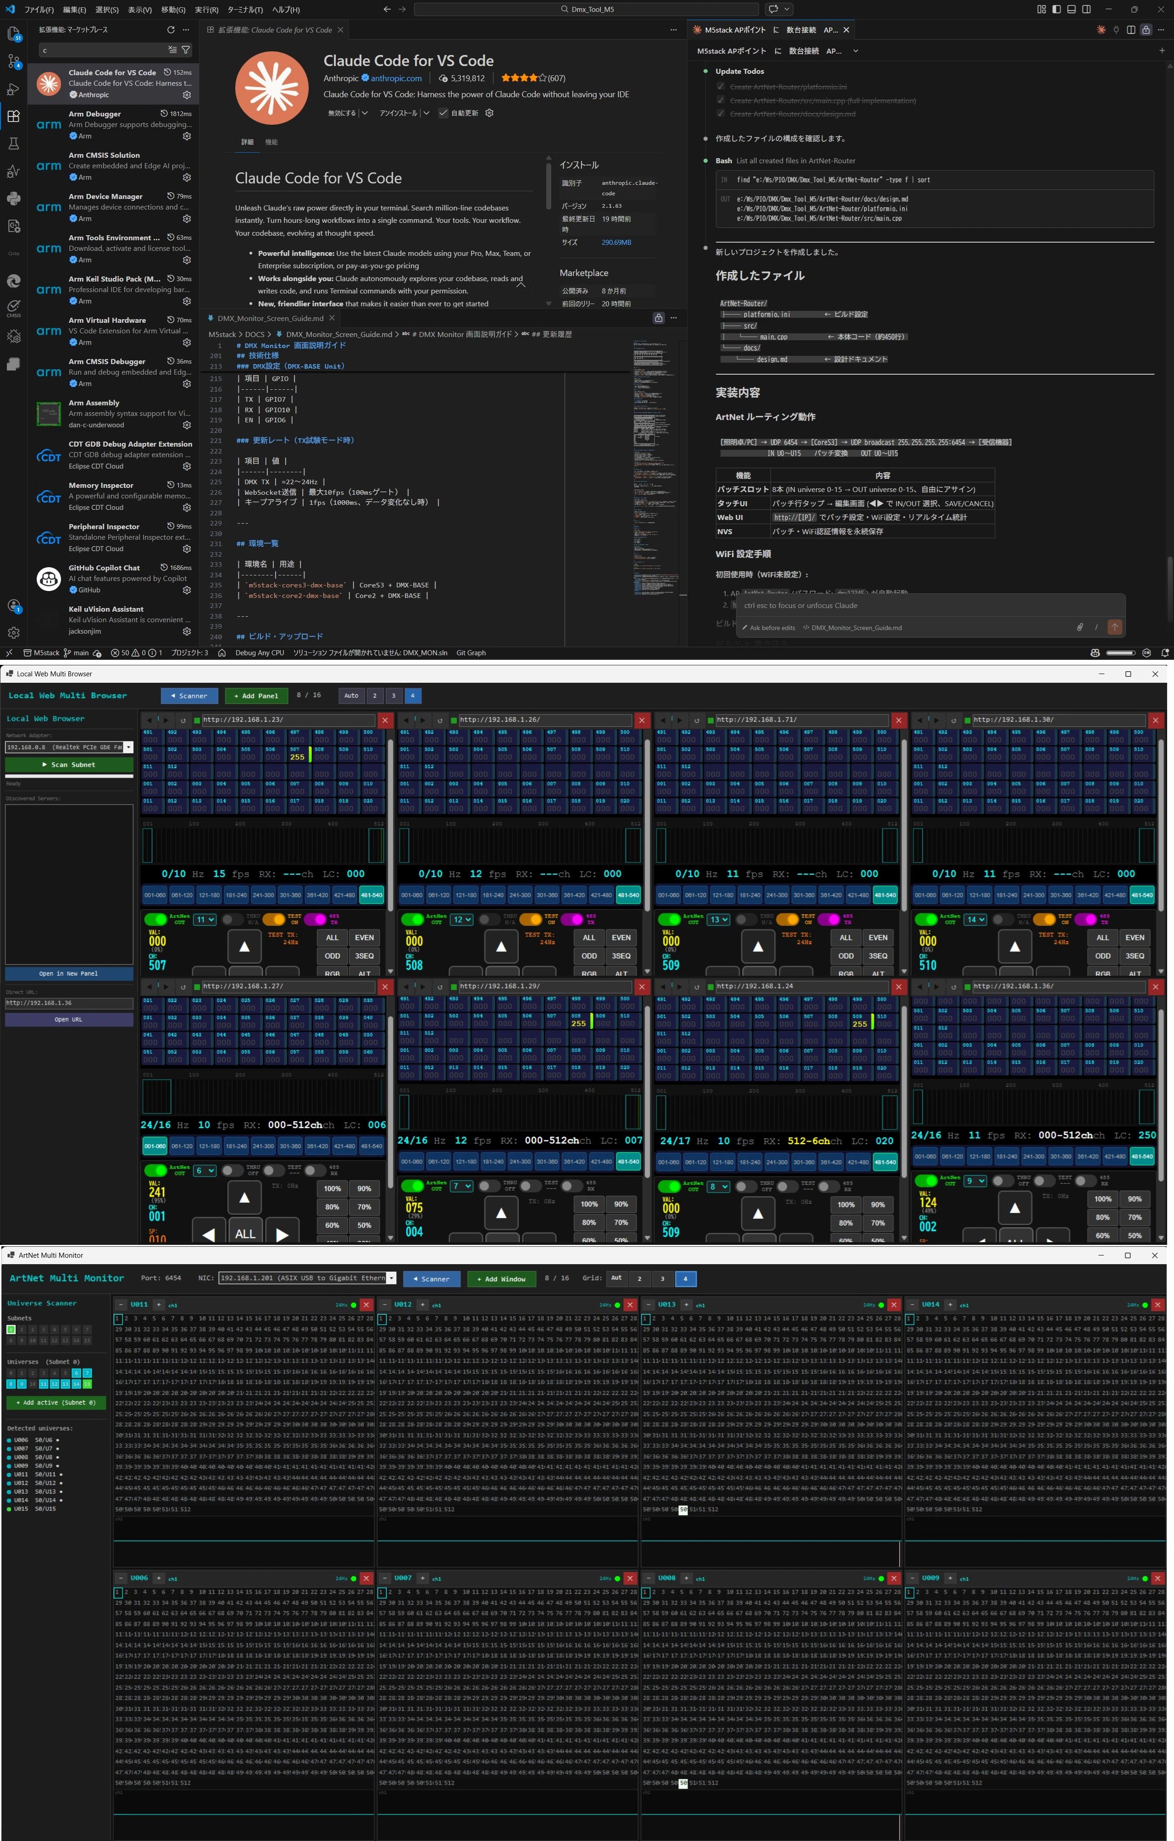Expand the アンインストール dropdown arrow
Viewport: 1174px width, 1841px height.
pyautogui.click(x=426, y=113)
